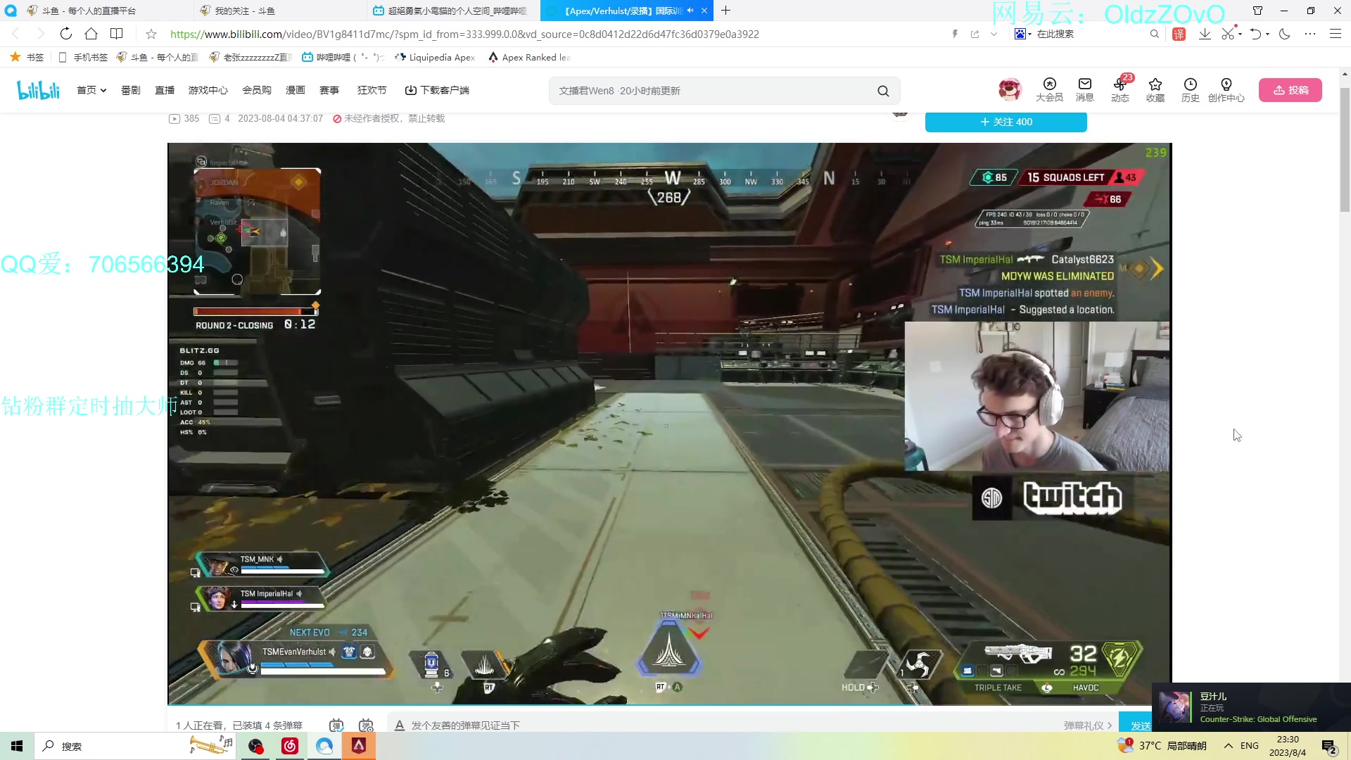This screenshot has height=760, width=1351.
Task: Mute the playing Apex/Verhulst tab speaker icon
Action: (x=690, y=11)
